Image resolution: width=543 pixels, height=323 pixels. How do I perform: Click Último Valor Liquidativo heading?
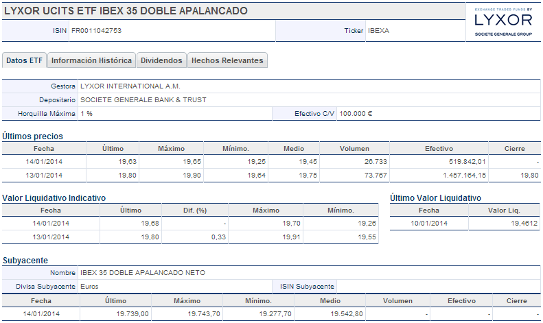pos(436,198)
